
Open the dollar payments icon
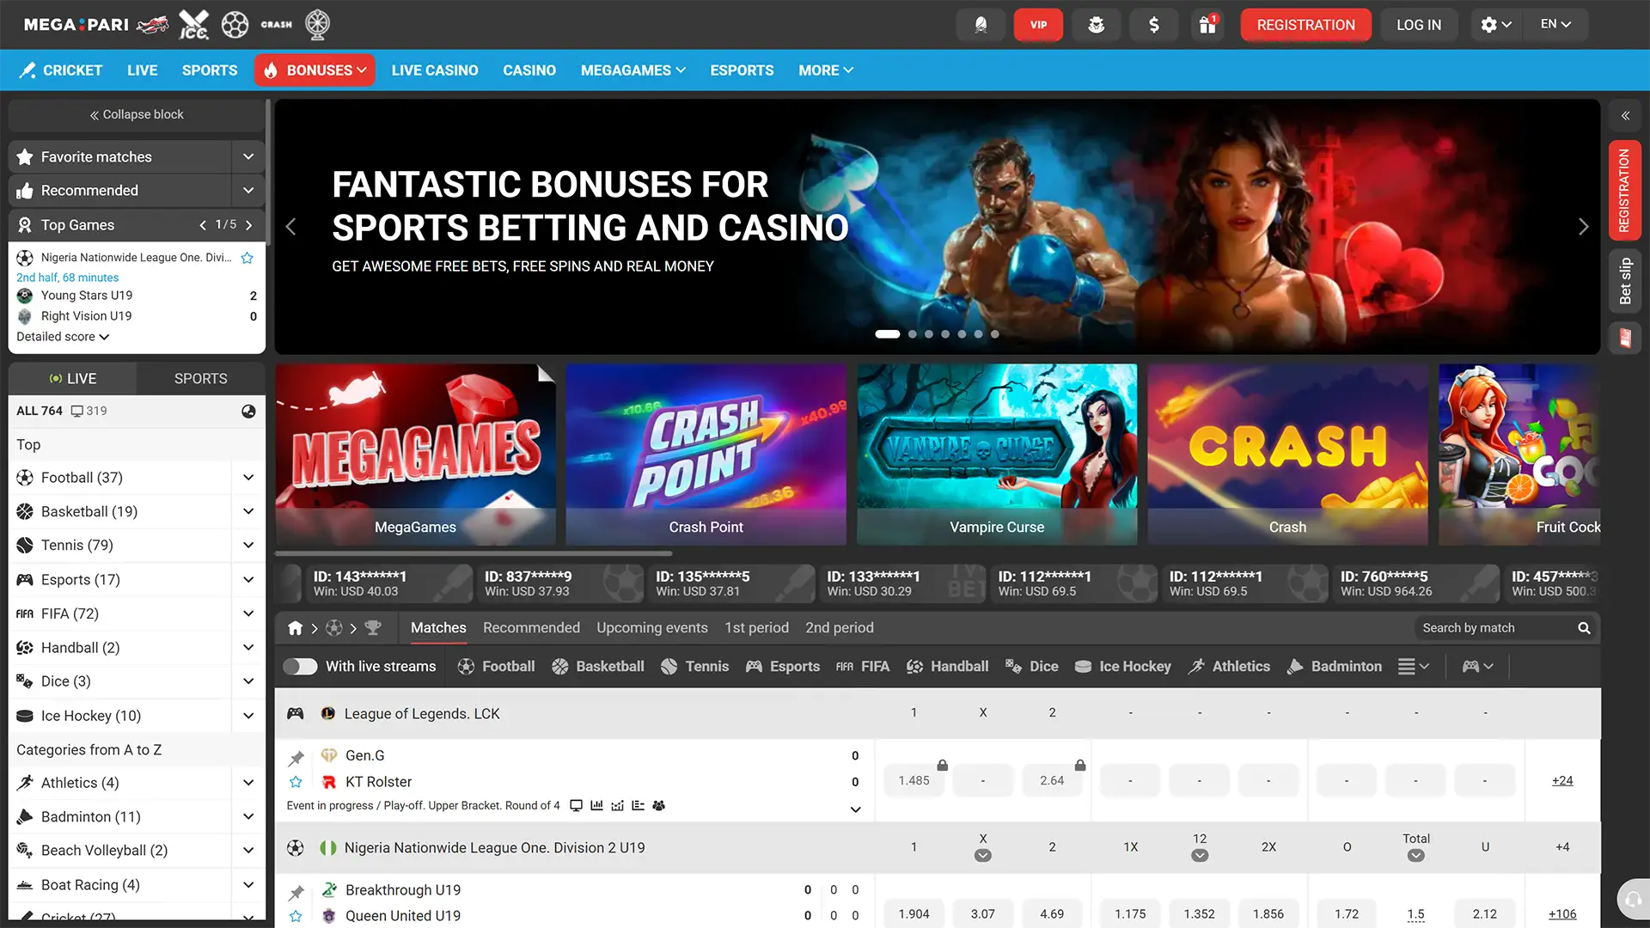[1153, 25]
